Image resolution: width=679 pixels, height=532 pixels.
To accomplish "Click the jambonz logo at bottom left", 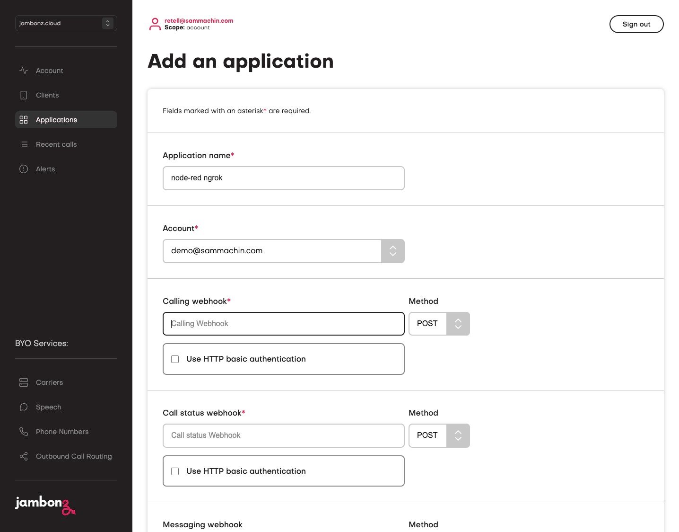I will pos(45,505).
